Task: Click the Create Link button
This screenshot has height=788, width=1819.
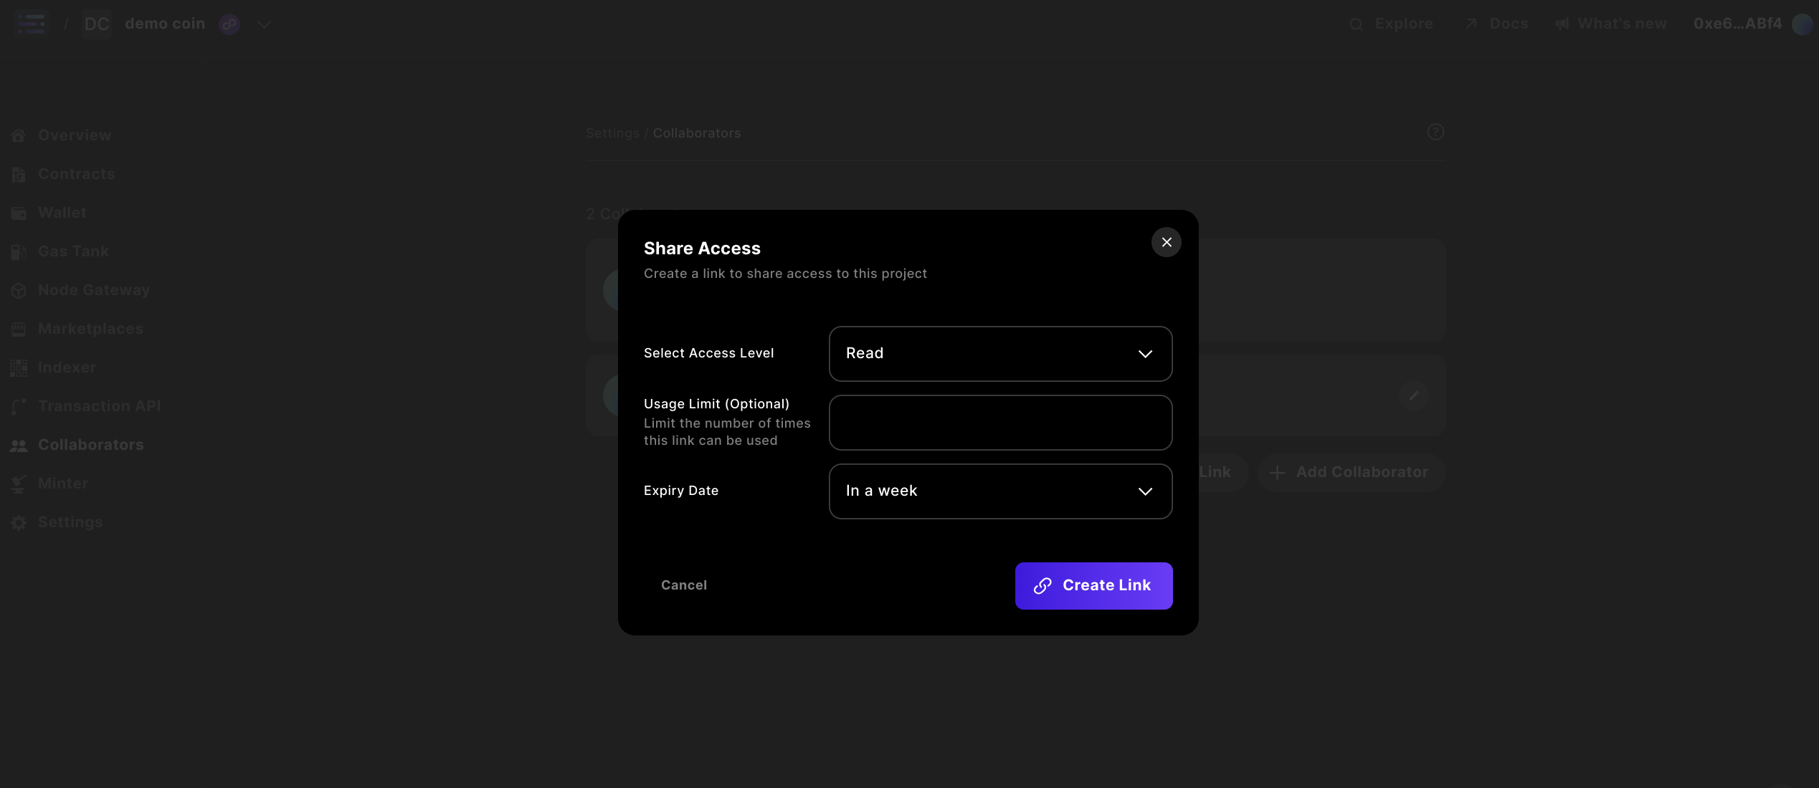Action: pyautogui.click(x=1093, y=585)
